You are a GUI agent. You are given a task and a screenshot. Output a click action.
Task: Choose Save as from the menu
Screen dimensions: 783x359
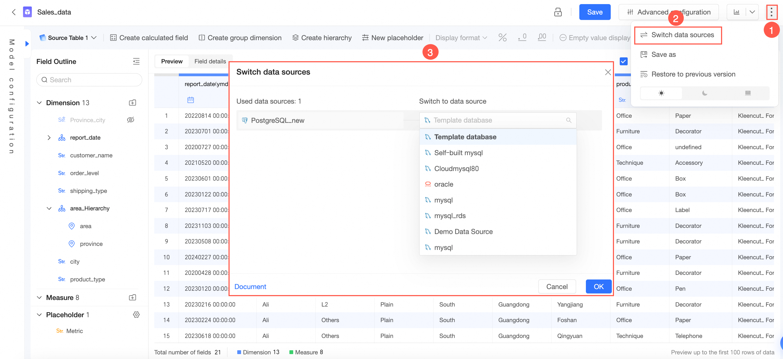(663, 54)
